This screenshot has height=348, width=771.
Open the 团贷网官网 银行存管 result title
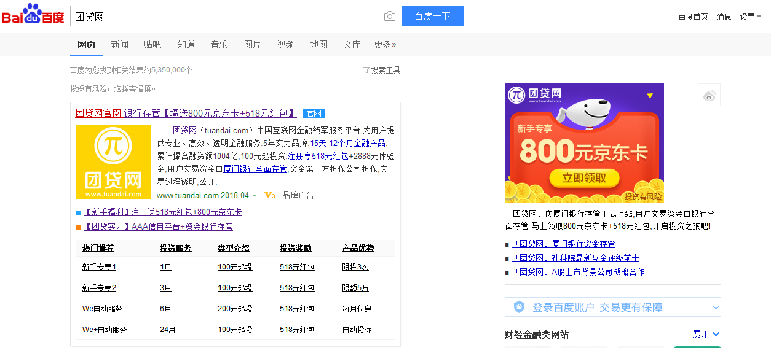(186, 114)
